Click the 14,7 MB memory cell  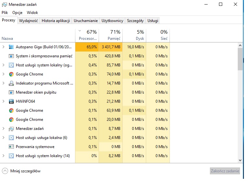[111, 83]
